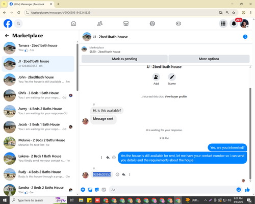This screenshot has width=255, height=204.
Task: Click Mark as pending button
Action: 124,59
